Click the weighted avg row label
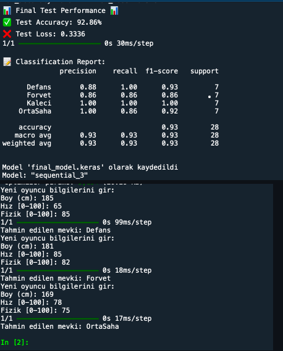283x351 pixels. pos(27,143)
